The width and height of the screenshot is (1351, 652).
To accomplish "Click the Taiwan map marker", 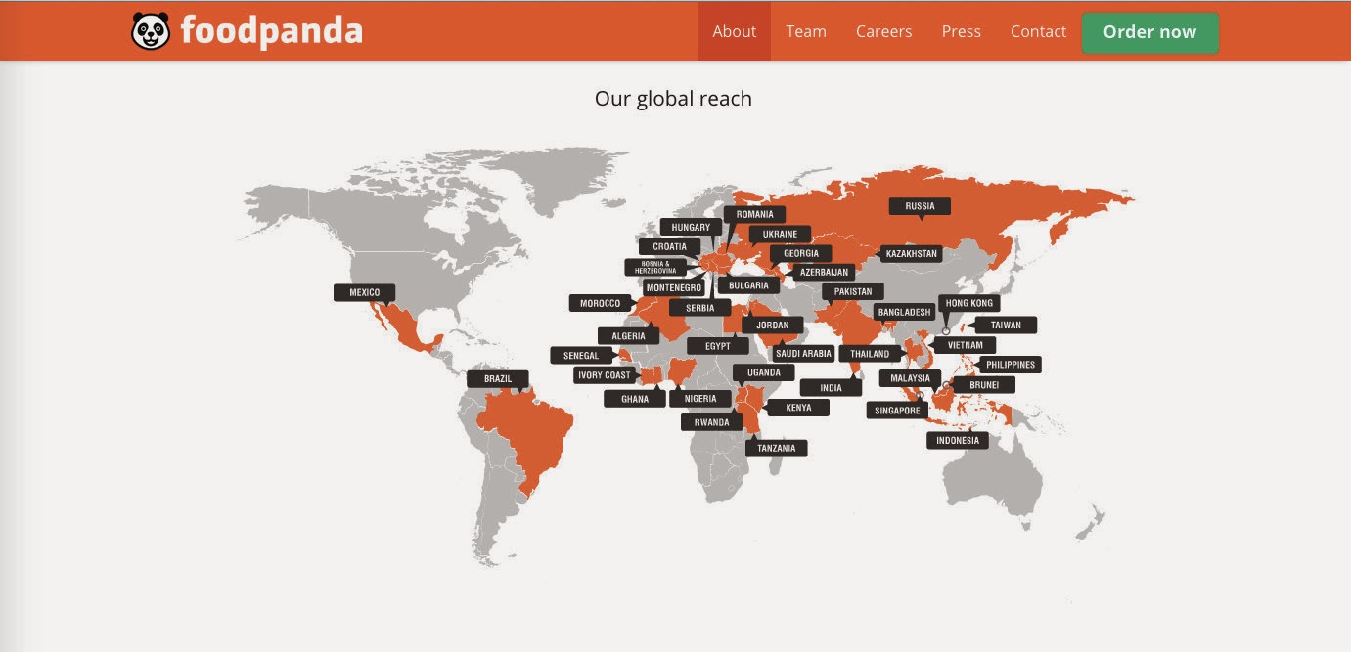I will point(1008,325).
